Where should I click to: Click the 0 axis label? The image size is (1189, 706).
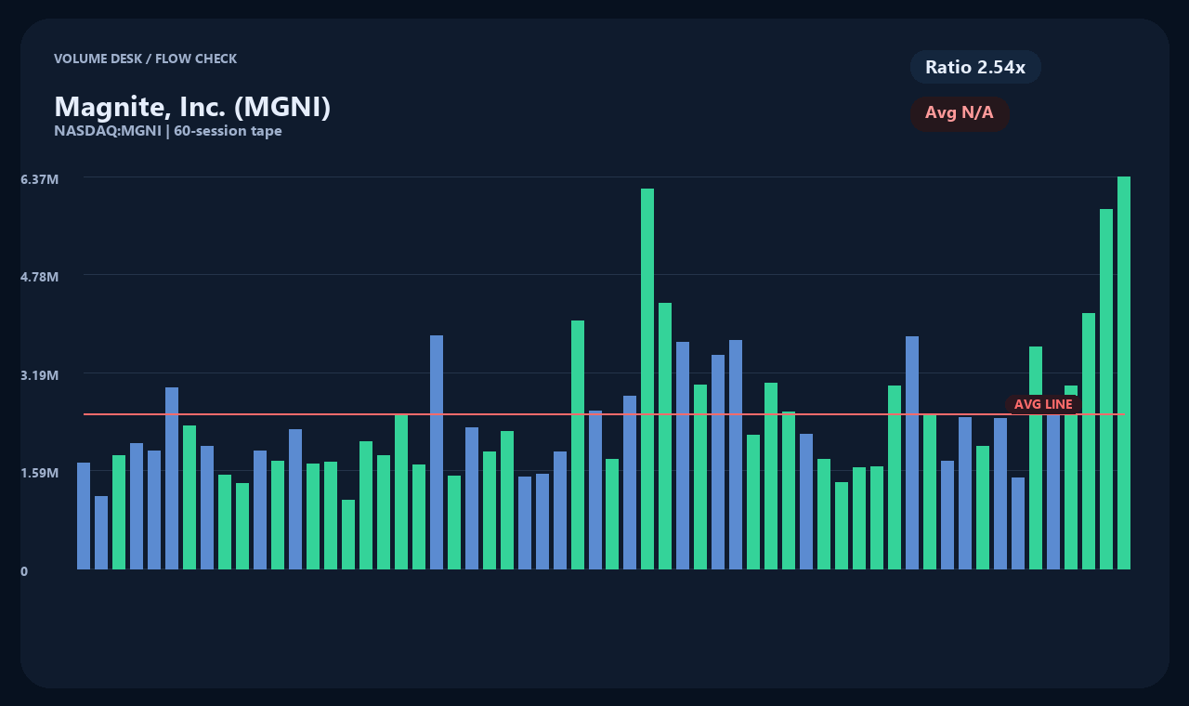24,571
